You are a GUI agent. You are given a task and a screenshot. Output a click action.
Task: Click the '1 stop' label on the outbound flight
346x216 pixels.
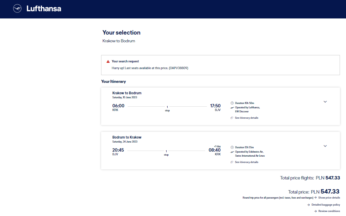pyautogui.click(x=167, y=109)
